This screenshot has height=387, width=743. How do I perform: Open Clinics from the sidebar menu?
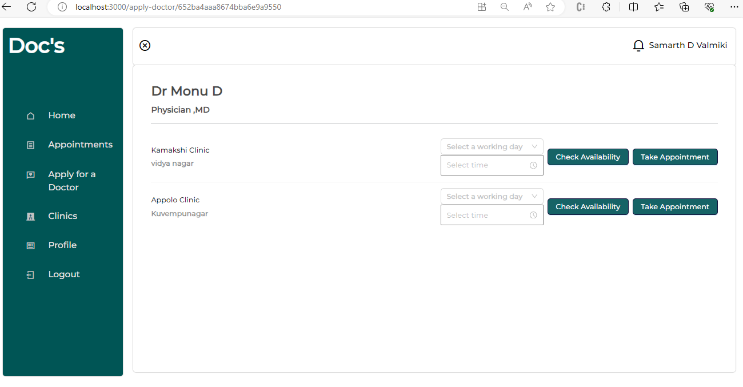(62, 216)
